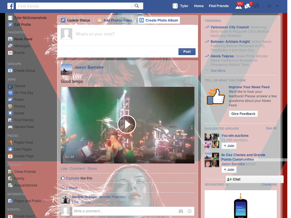
Task: Click the Give Feedback button
Action: tap(243, 114)
